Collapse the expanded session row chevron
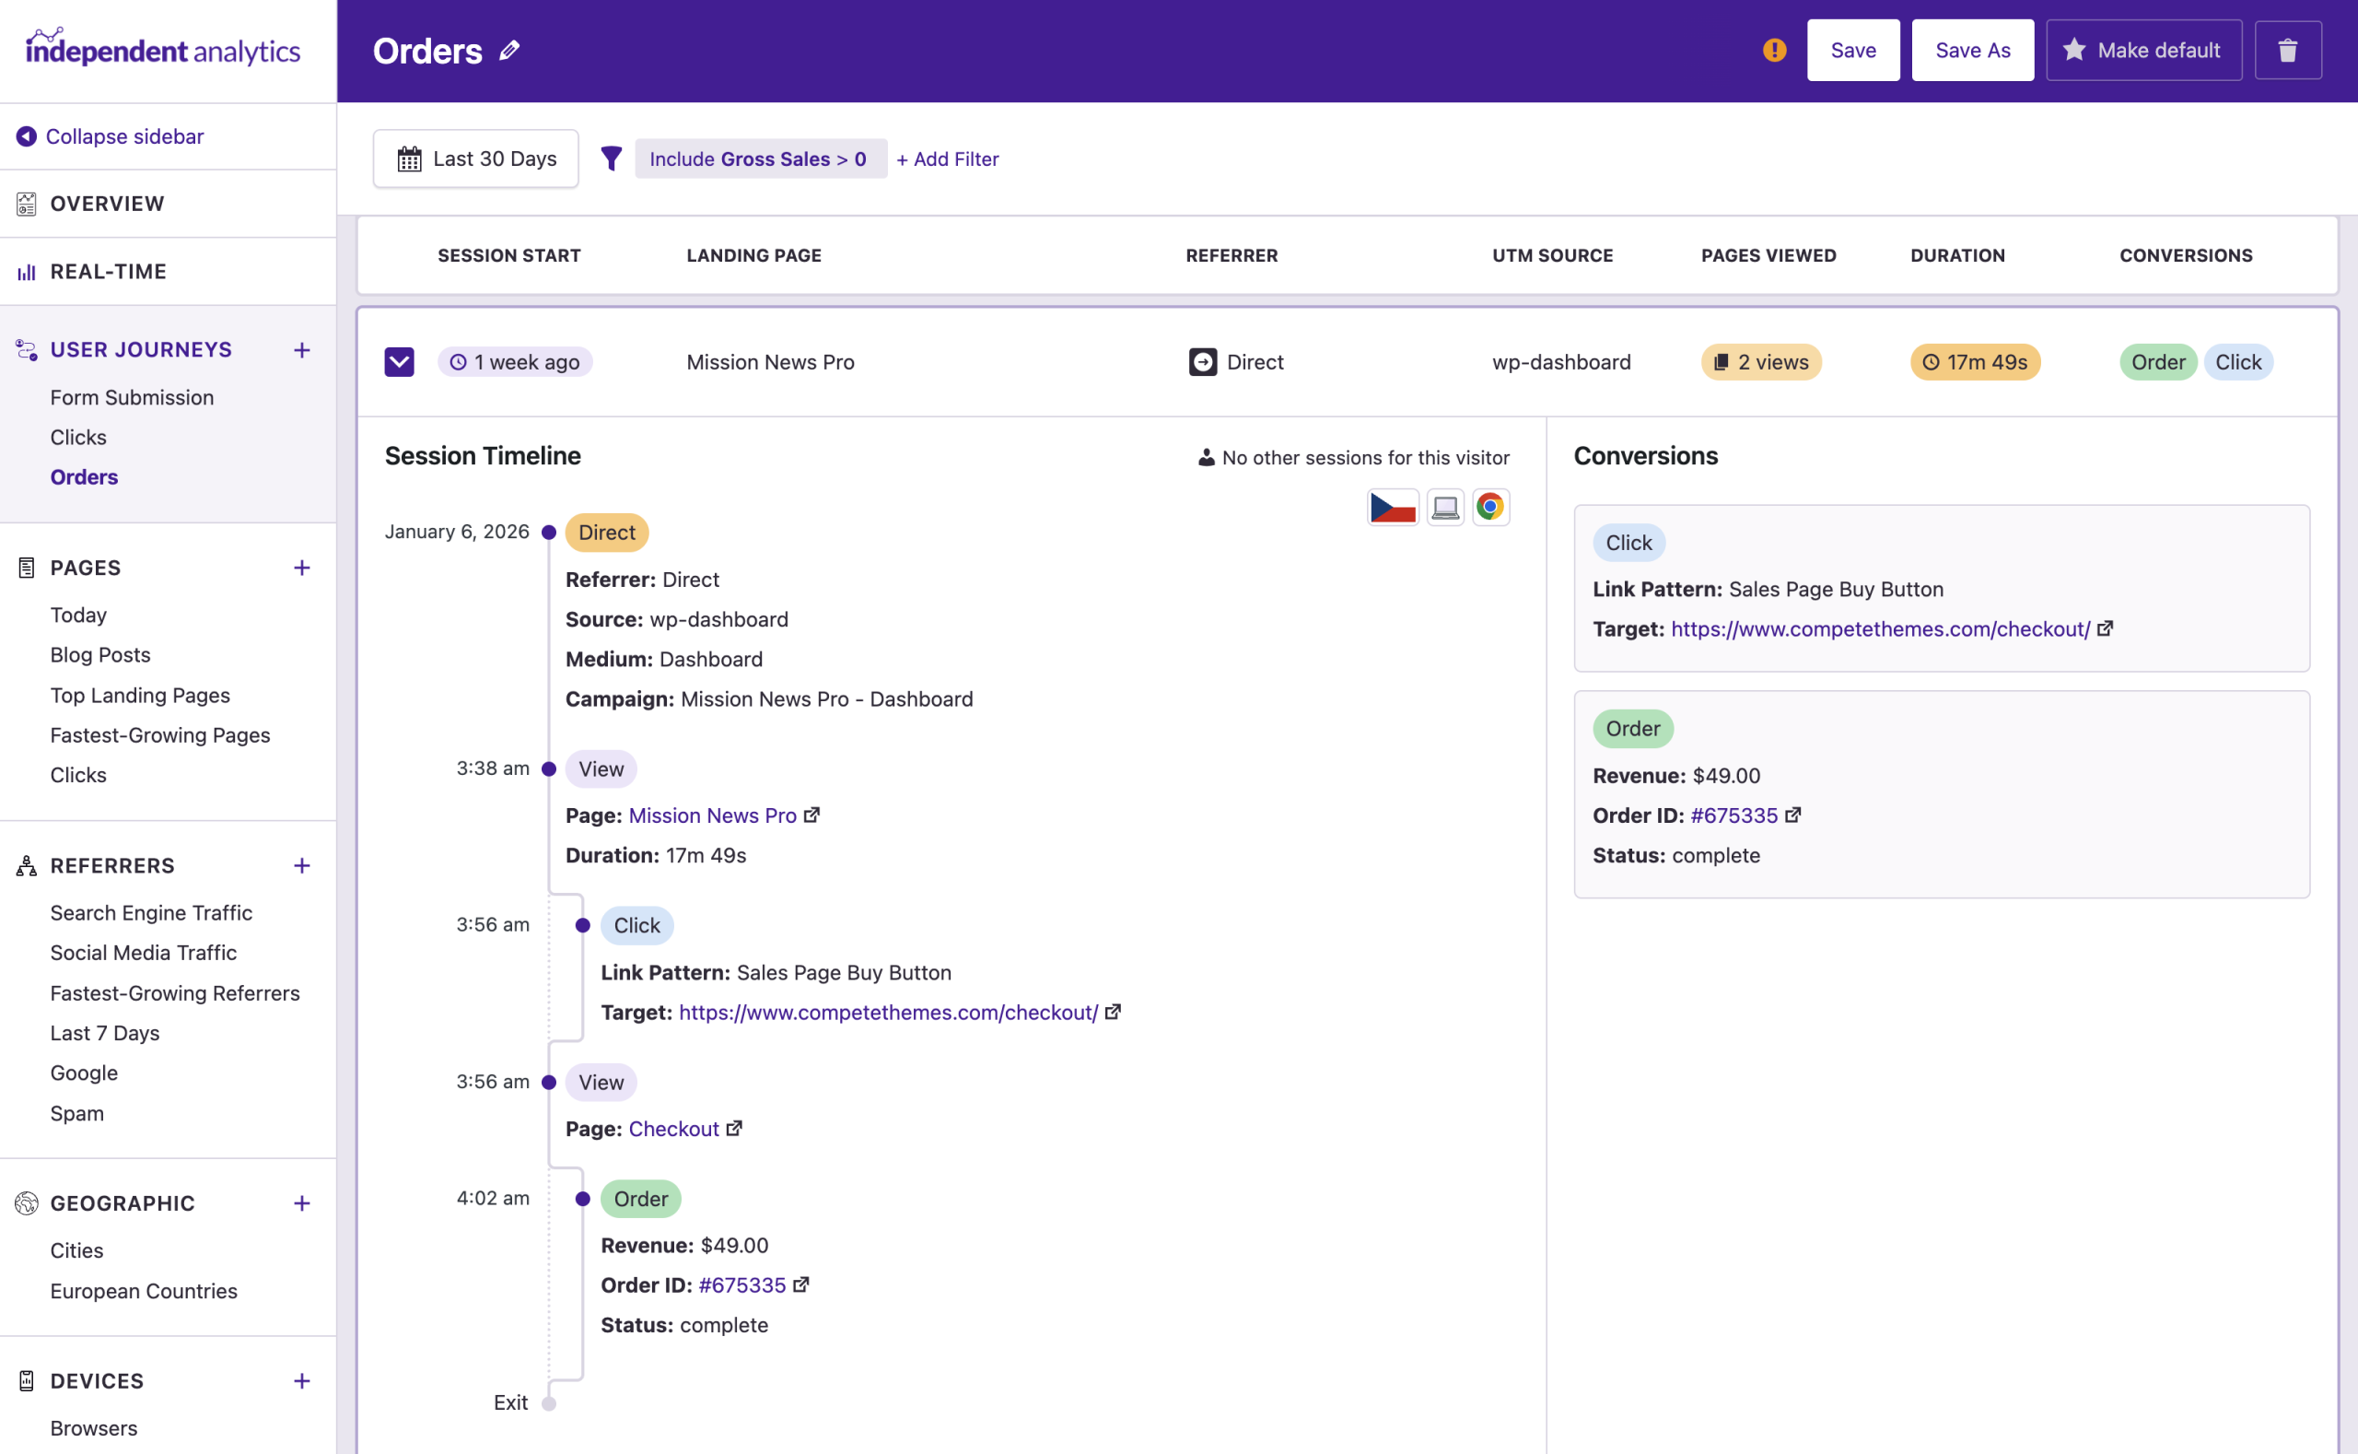 [398, 361]
